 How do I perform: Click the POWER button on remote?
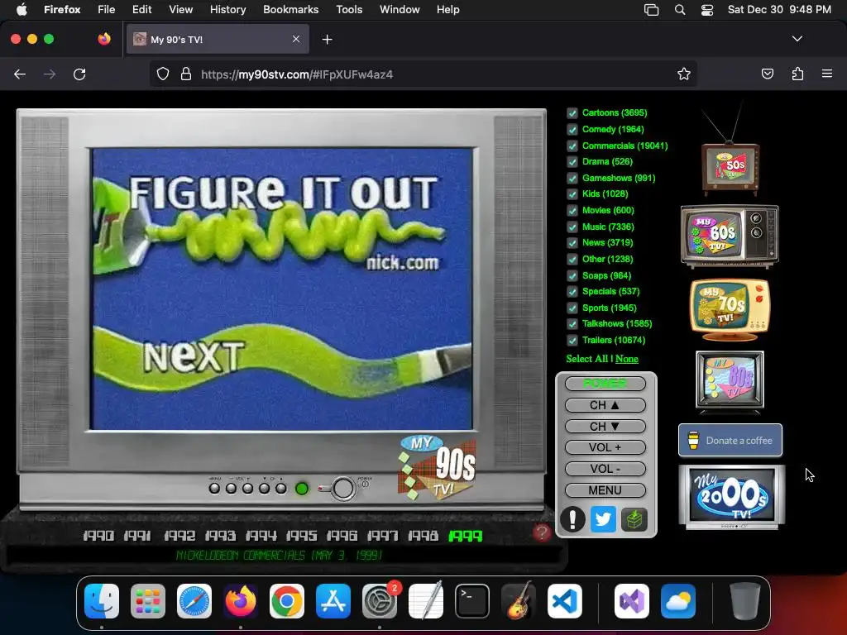(605, 384)
